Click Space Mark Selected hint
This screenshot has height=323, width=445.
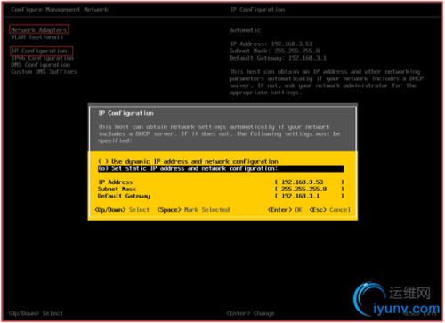(193, 210)
